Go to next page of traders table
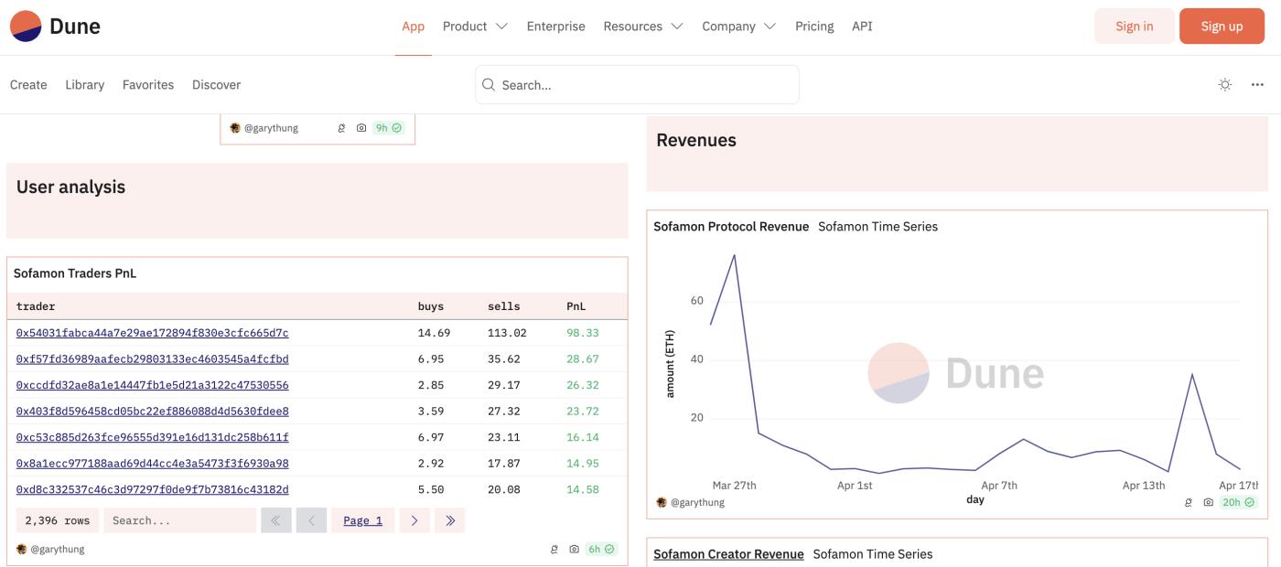Screen dimensions: 1281x567 414,520
